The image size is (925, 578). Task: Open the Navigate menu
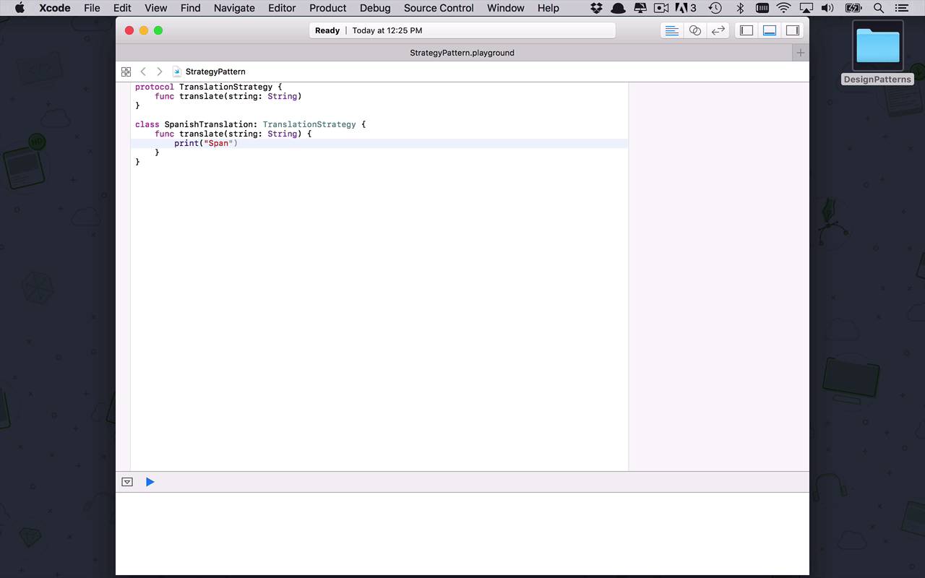(x=234, y=8)
